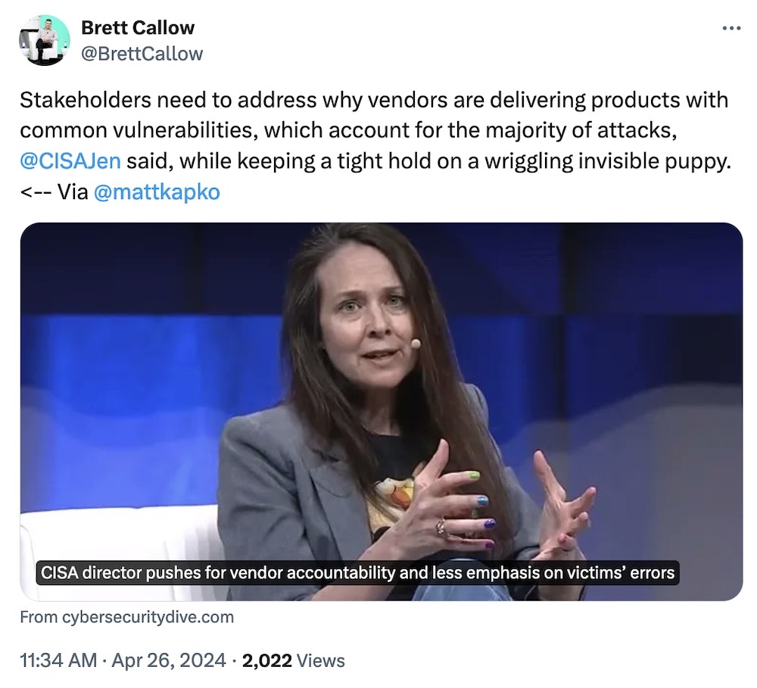Click the @BrettCallow handle

pyautogui.click(x=141, y=53)
